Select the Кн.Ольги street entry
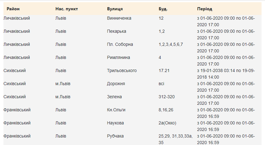The width and height of the screenshot is (265, 145). 116,110
